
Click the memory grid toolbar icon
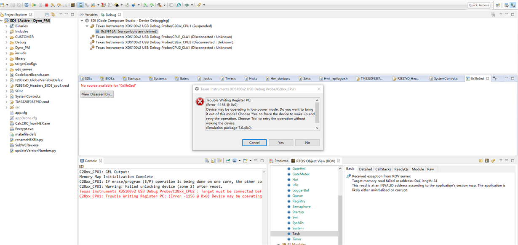[x=72, y=5]
